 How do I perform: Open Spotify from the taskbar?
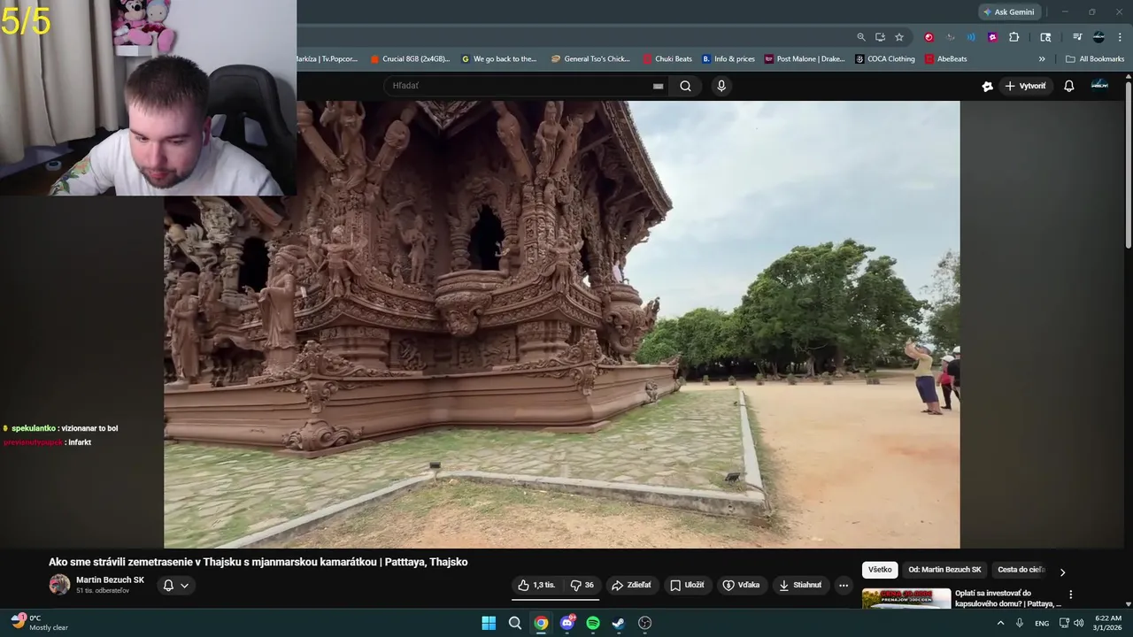(x=593, y=623)
